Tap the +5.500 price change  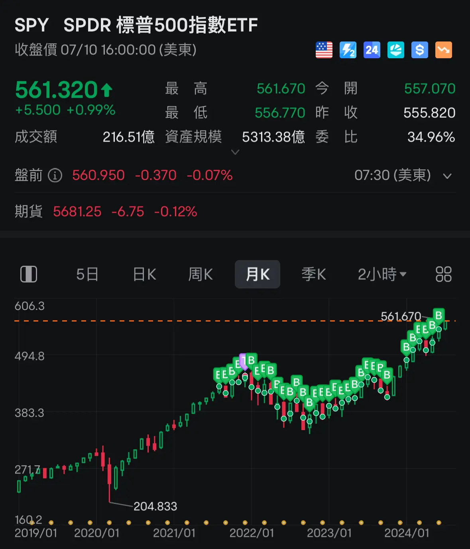pyautogui.click(x=38, y=110)
